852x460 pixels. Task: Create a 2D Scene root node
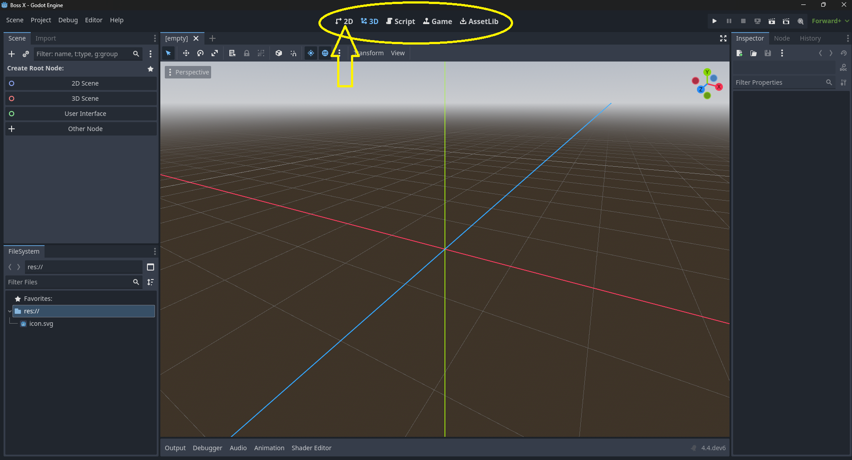click(81, 83)
